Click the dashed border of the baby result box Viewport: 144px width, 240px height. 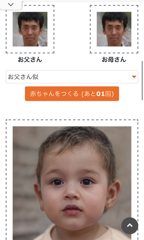(72, 120)
